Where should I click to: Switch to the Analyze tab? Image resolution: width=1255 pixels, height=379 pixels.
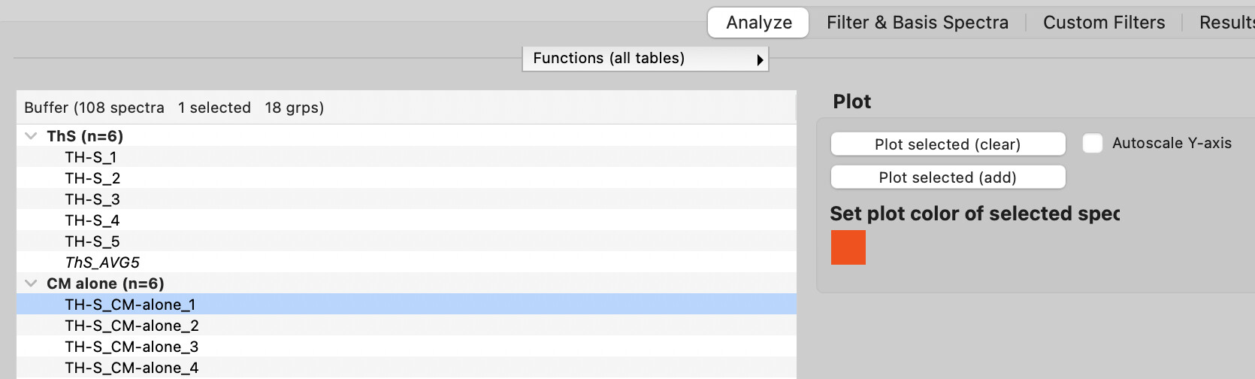[758, 23]
